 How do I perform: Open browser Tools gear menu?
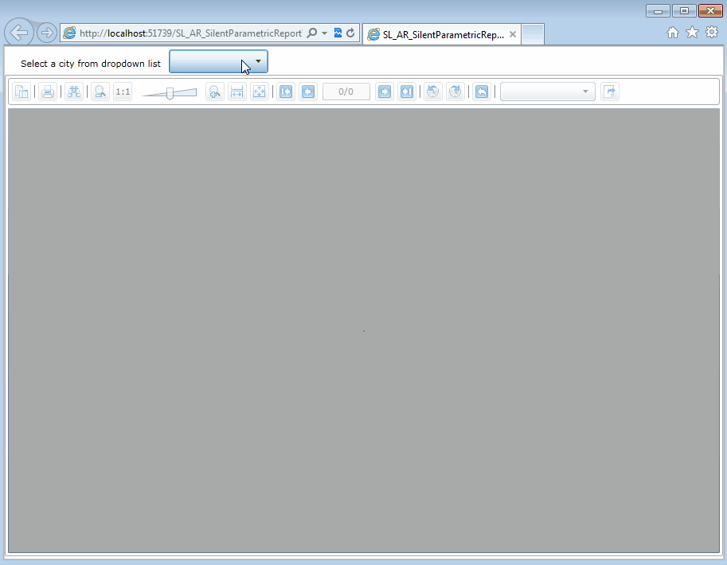point(712,32)
